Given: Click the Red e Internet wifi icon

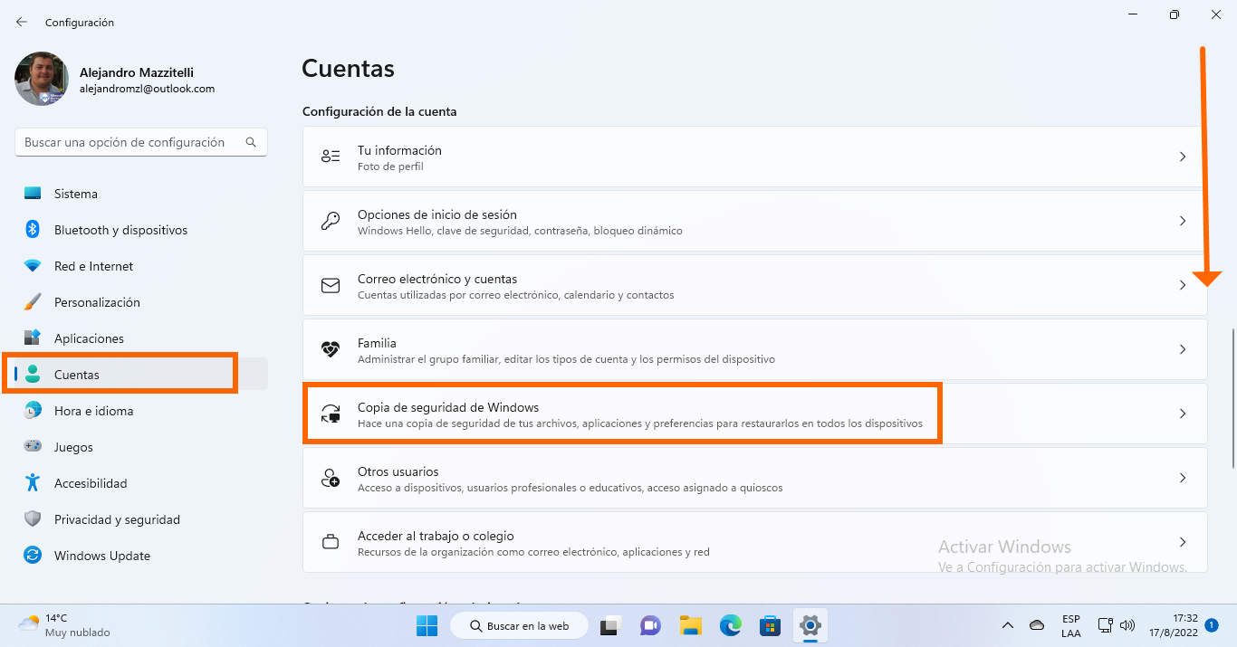Looking at the screenshot, I should point(33,266).
